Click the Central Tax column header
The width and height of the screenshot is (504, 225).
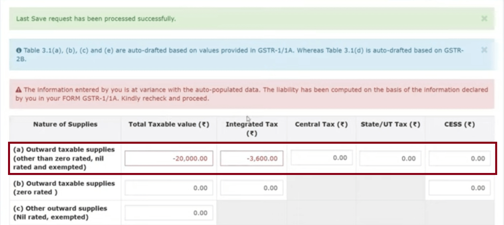pyautogui.click(x=321, y=125)
